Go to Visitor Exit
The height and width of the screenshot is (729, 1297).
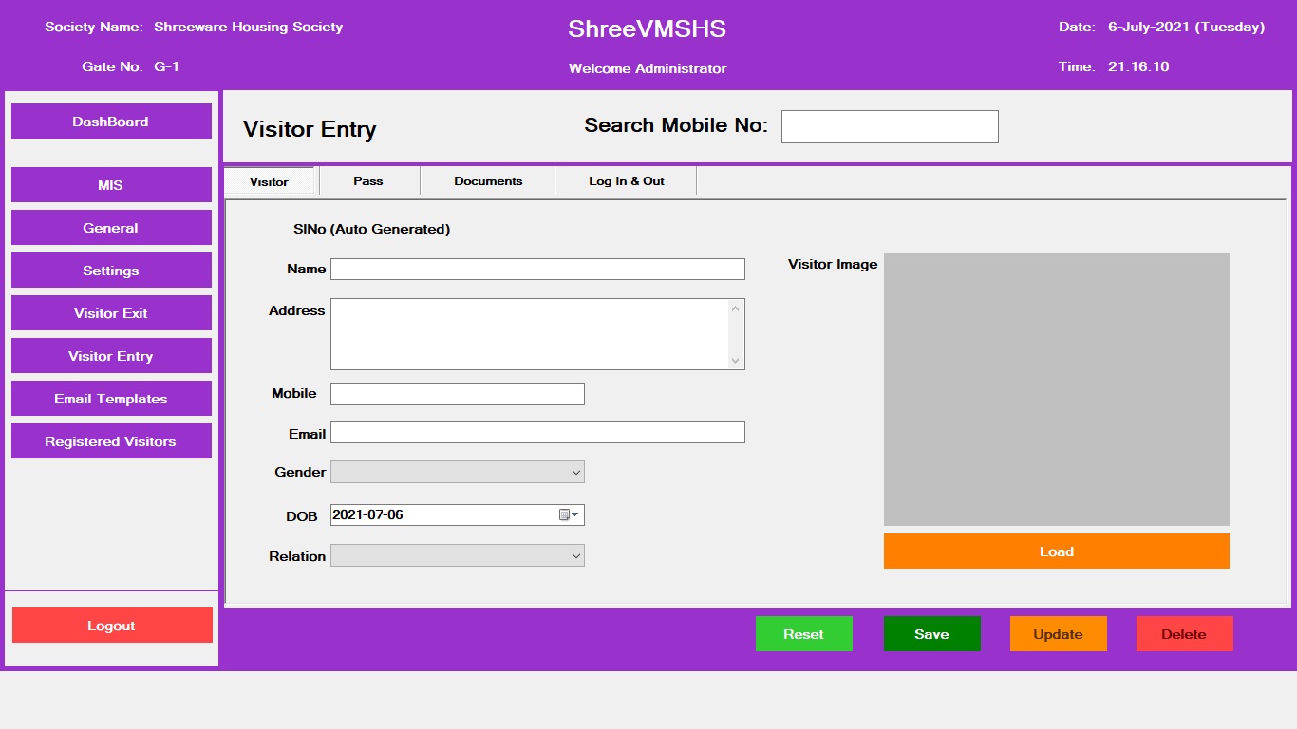pos(111,313)
